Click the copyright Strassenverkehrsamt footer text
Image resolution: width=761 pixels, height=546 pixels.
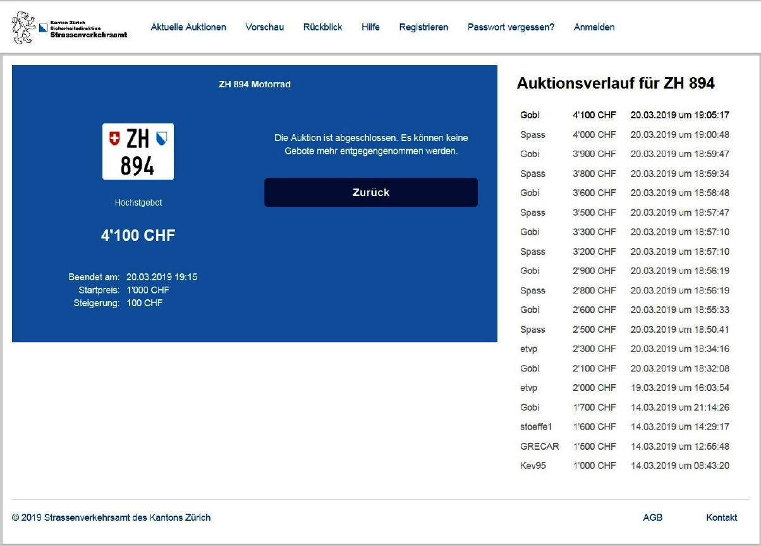pos(111,518)
